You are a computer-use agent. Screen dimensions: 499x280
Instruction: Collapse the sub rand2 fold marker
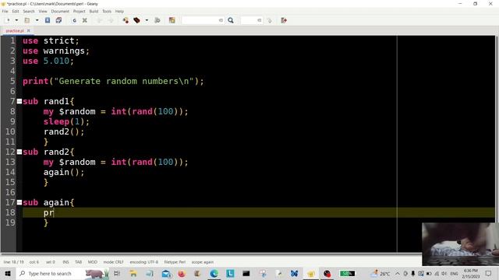tap(19, 152)
